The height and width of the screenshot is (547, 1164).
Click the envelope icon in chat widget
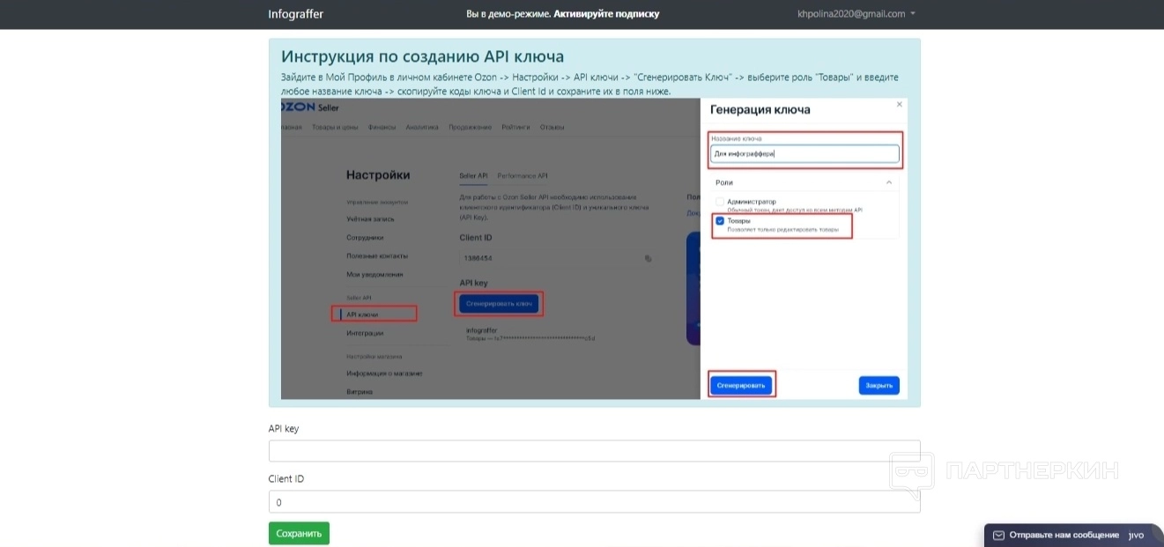pyautogui.click(x=998, y=535)
